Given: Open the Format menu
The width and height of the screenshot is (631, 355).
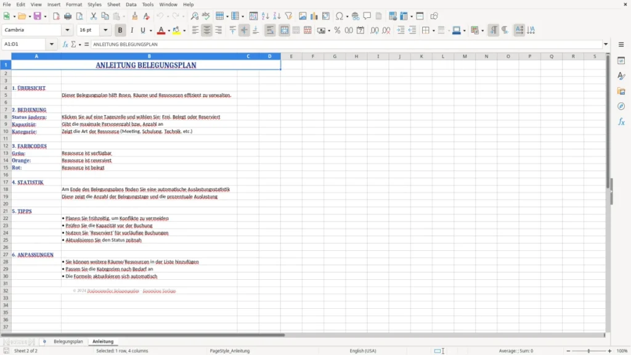Looking at the screenshot, I should tap(74, 4).
